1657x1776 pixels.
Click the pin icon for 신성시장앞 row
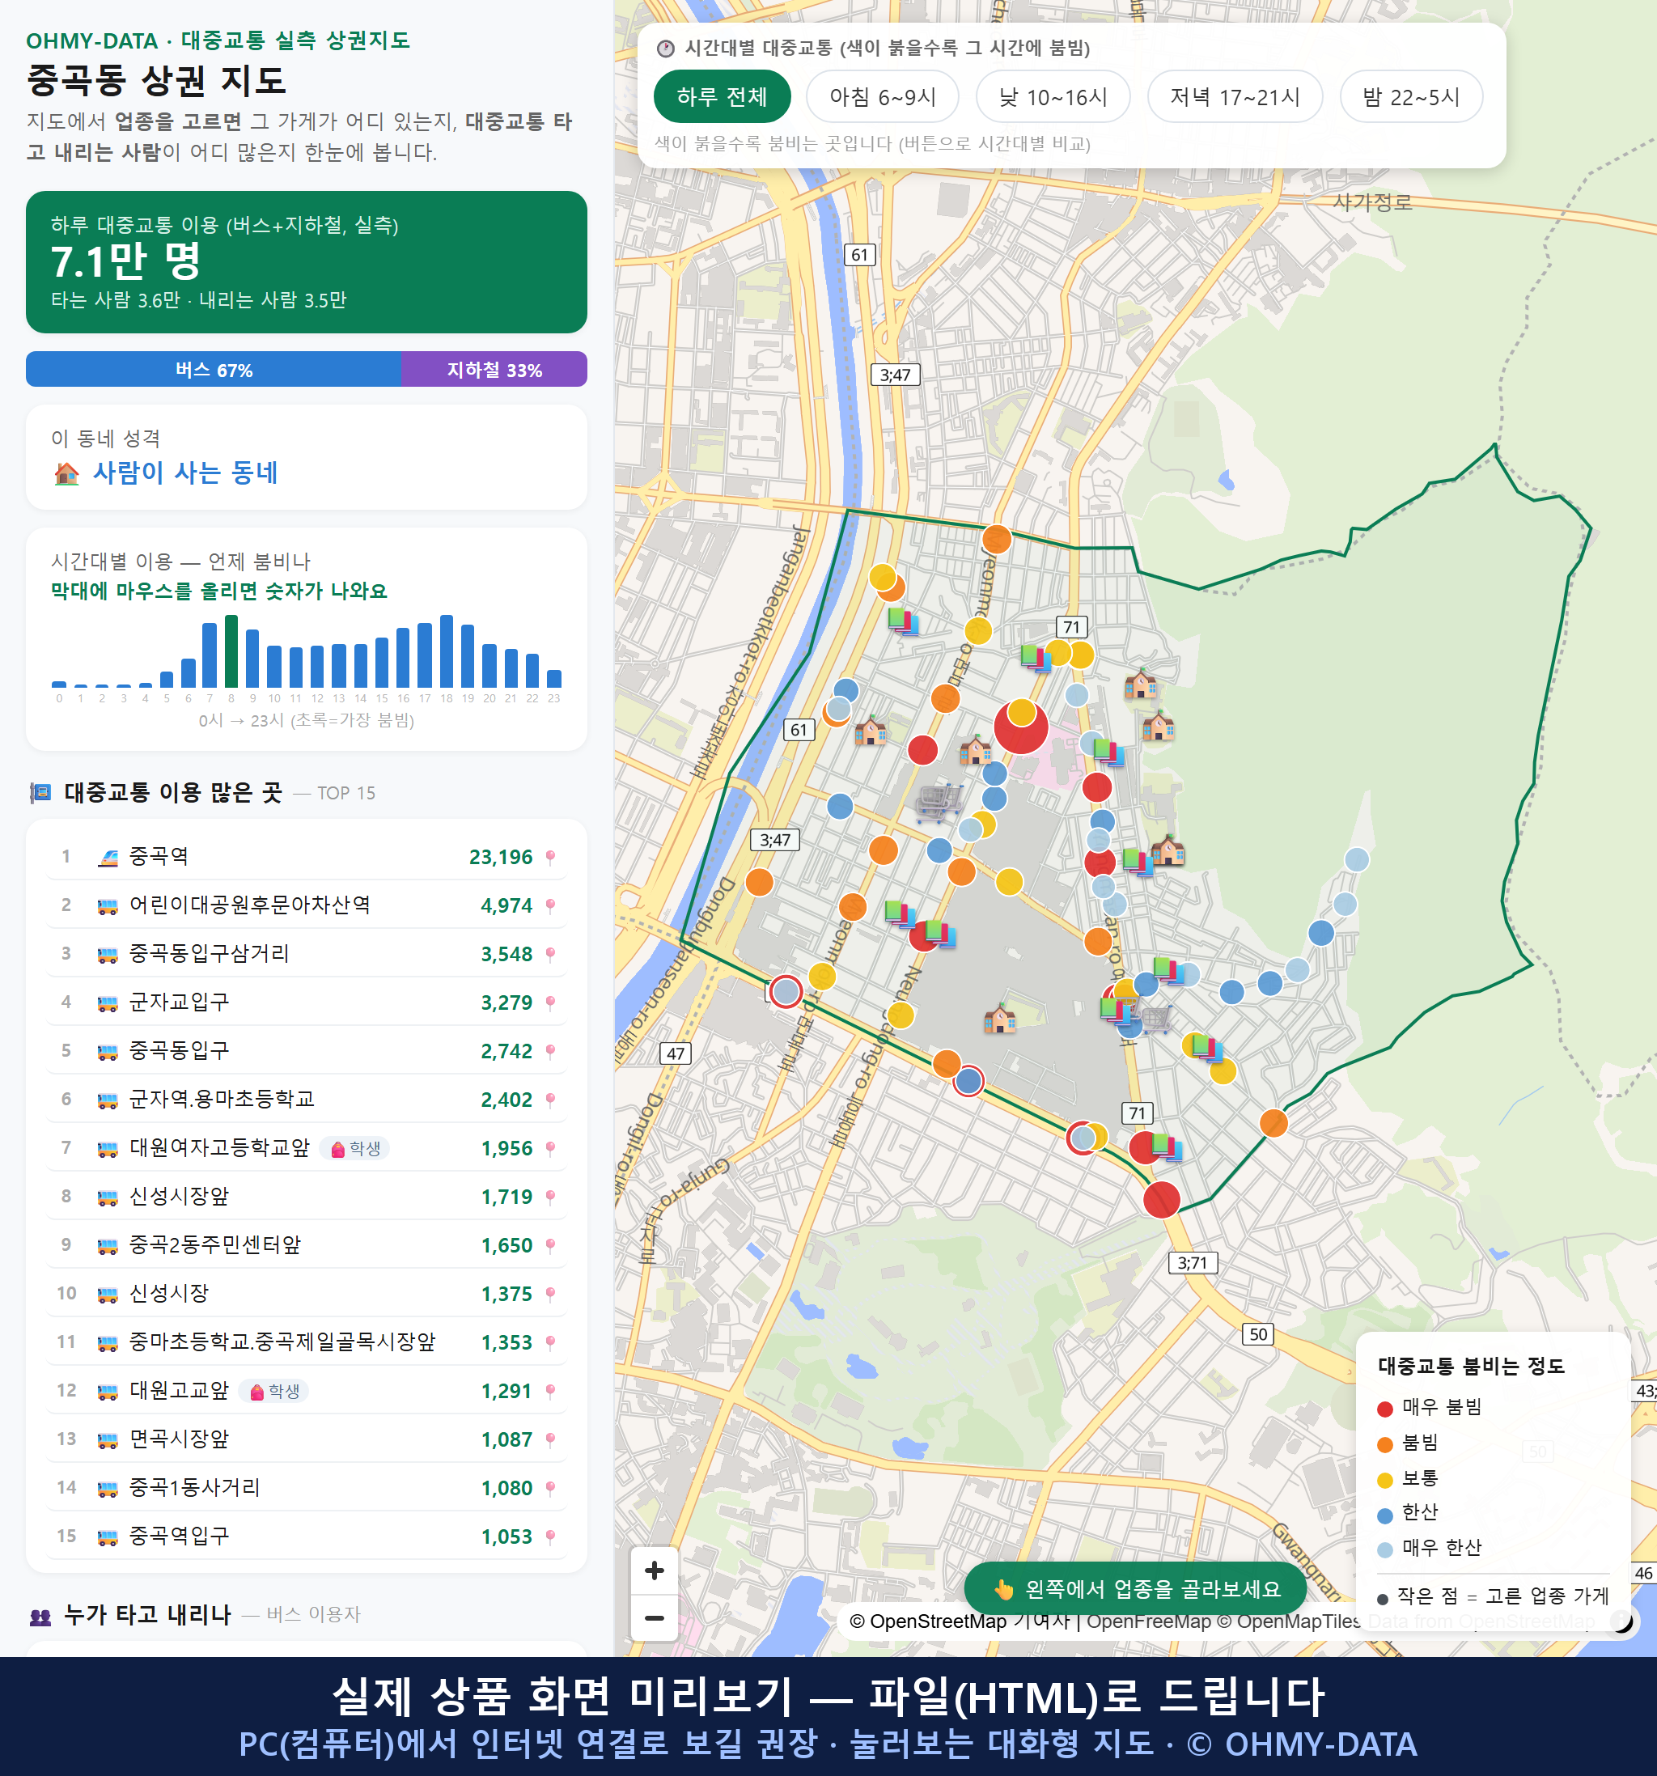coord(550,1197)
